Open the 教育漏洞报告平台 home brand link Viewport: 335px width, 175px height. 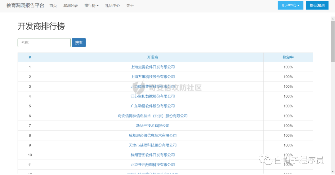tap(25, 6)
